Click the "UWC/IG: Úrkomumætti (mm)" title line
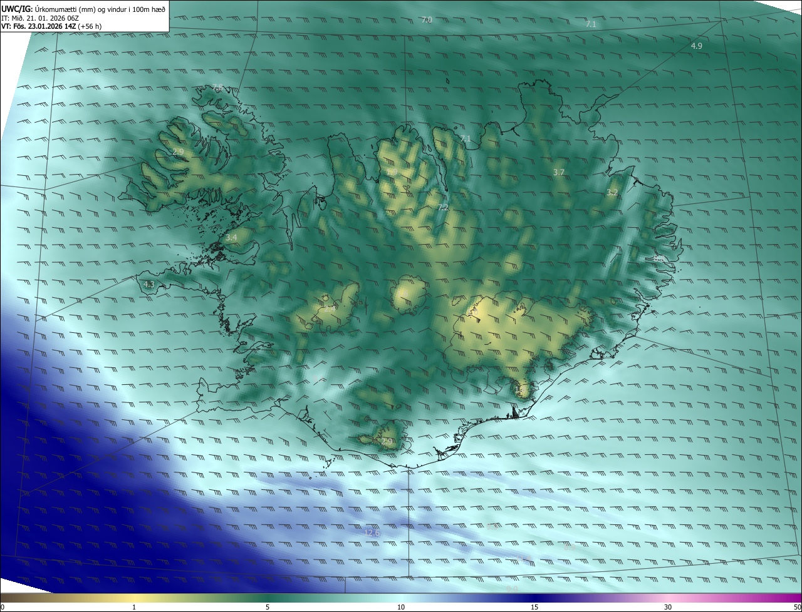Image resolution: width=802 pixels, height=612 pixels. click(x=83, y=9)
